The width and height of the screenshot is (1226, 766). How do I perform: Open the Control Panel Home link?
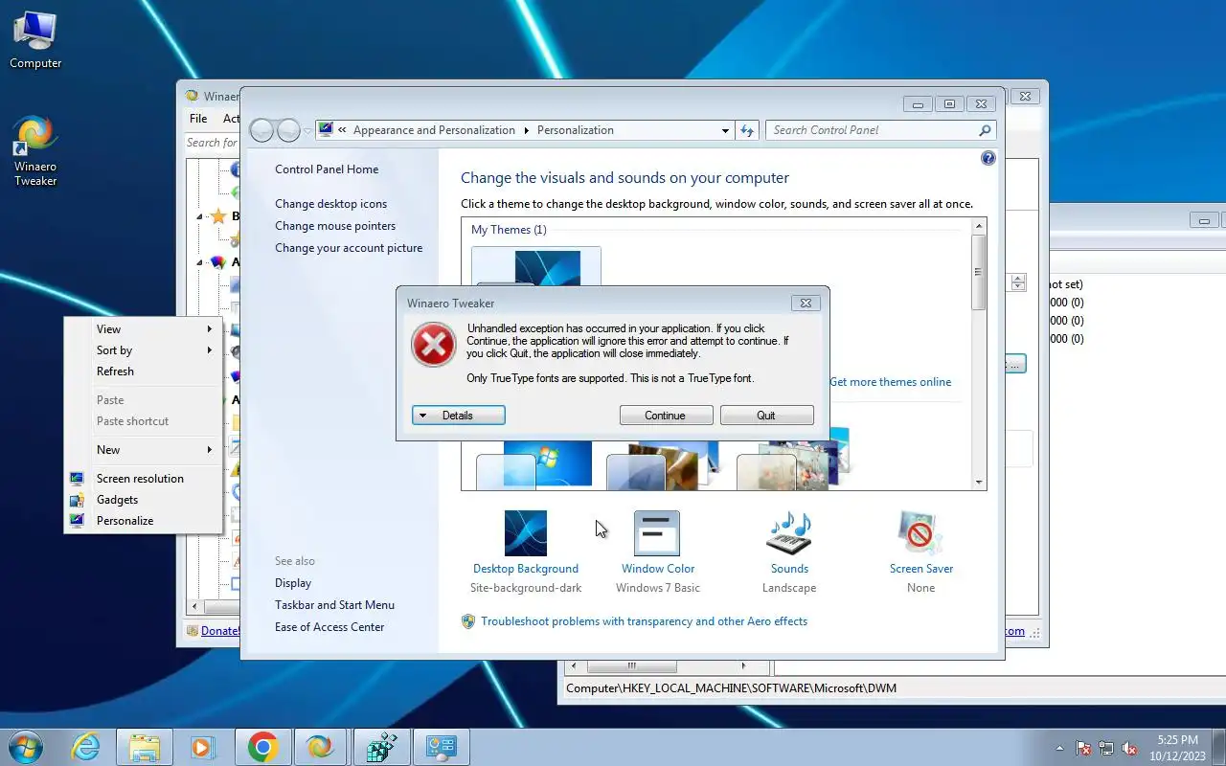coord(327,169)
